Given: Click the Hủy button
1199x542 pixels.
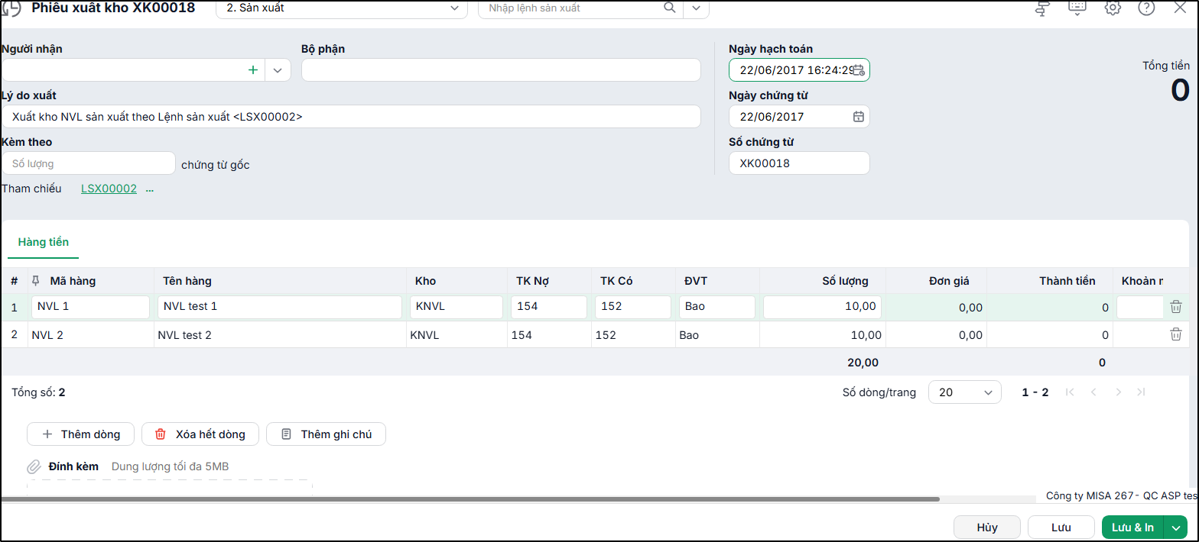Looking at the screenshot, I should (987, 527).
